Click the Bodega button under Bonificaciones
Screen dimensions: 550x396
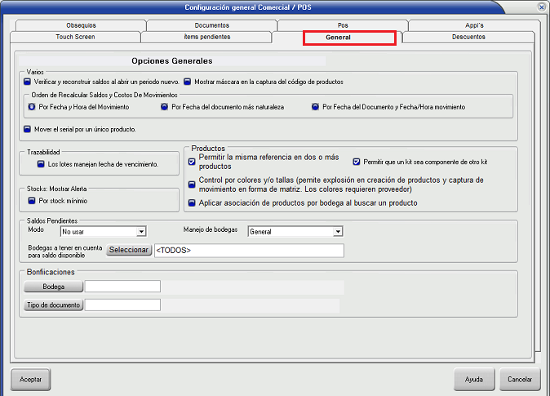click(x=53, y=287)
